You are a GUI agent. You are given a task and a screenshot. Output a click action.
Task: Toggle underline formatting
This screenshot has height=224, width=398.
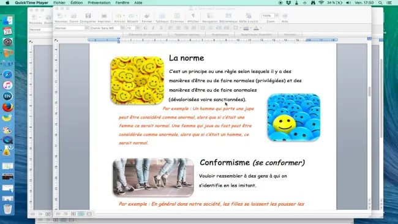pos(161,28)
